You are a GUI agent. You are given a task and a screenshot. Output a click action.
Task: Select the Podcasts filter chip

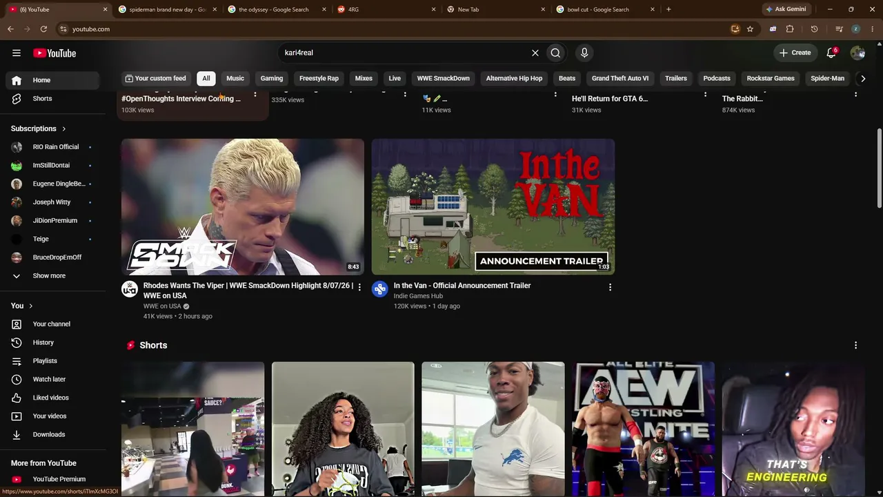click(717, 79)
